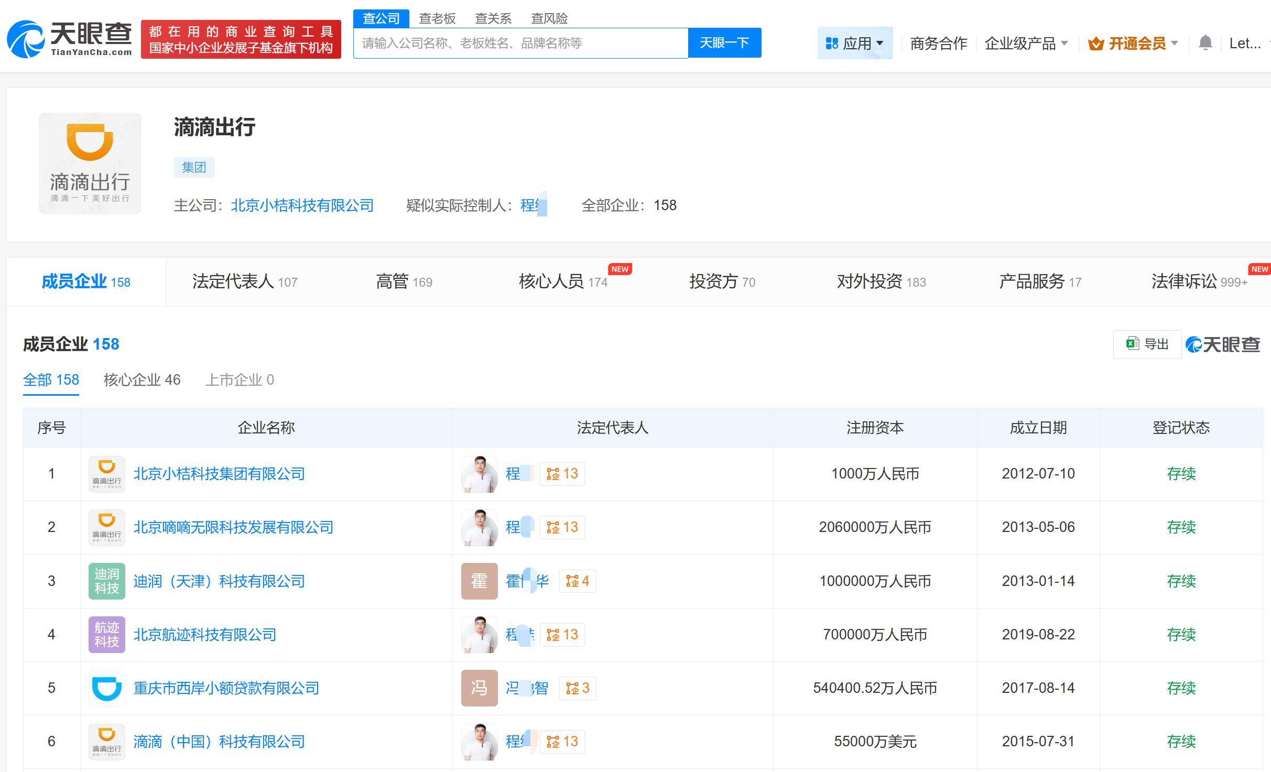Image resolution: width=1271 pixels, height=772 pixels.
Task: Open the suspected actual controller name link
Action: pos(534,205)
